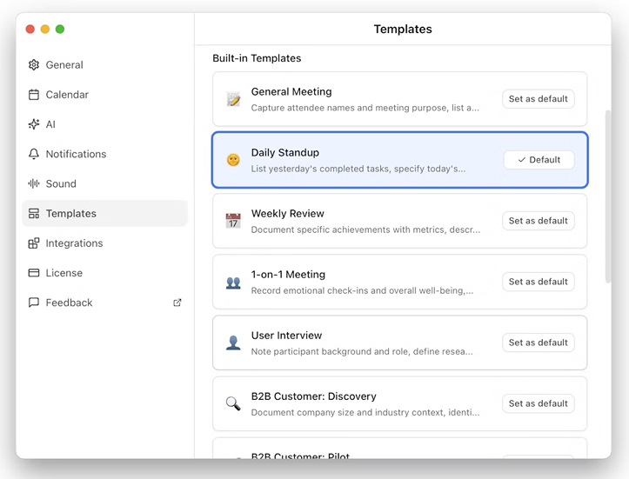
Task: Click the vertical scrollbar in templates list
Action: [607, 196]
